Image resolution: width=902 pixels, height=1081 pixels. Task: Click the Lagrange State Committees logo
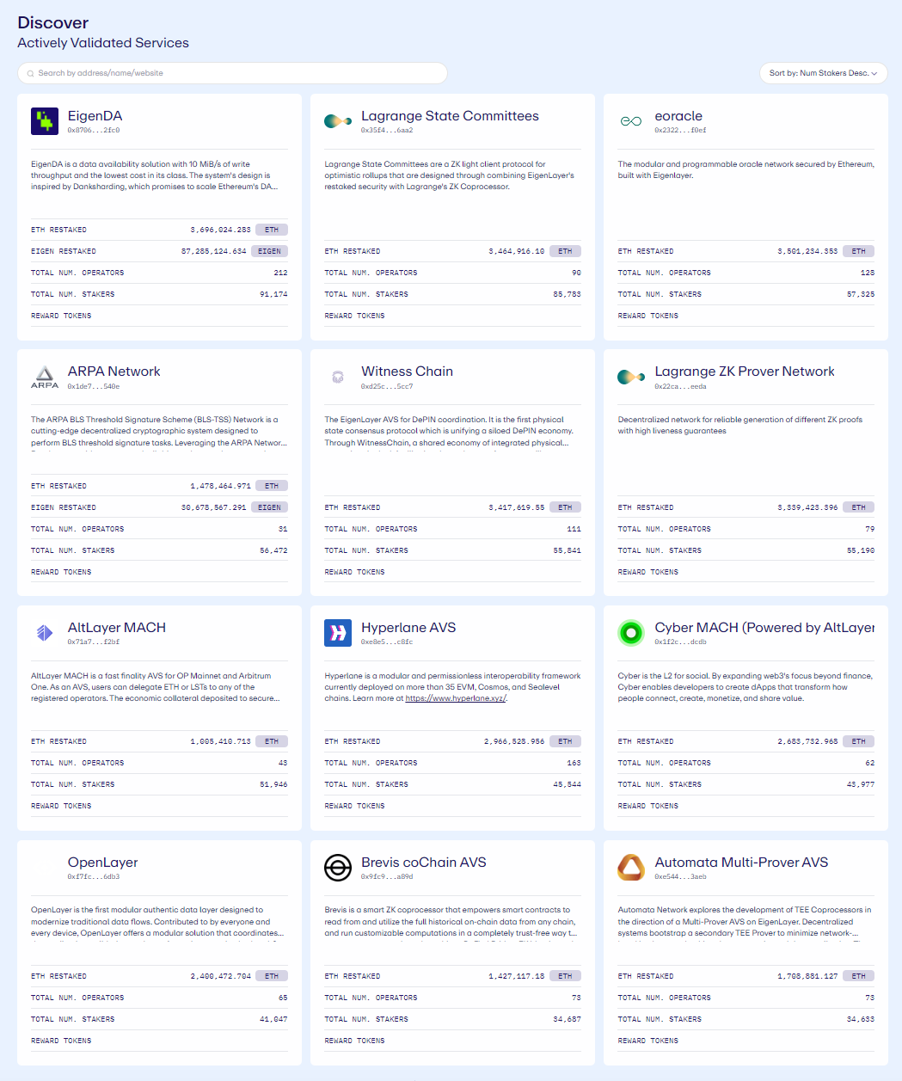tap(338, 121)
